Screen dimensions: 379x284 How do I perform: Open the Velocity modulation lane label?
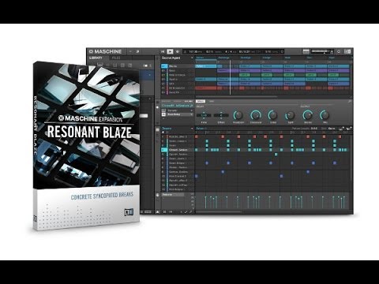(x=173, y=195)
